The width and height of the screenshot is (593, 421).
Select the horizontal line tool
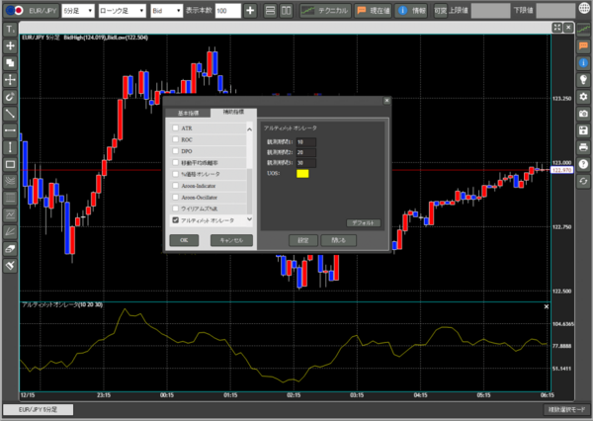coord(10,130)
